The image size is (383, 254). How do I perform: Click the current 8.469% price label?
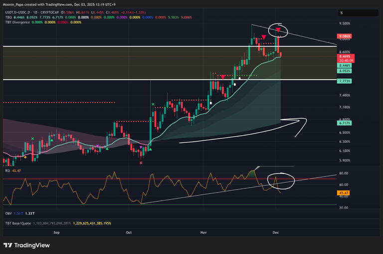click(x=345, y=57)
